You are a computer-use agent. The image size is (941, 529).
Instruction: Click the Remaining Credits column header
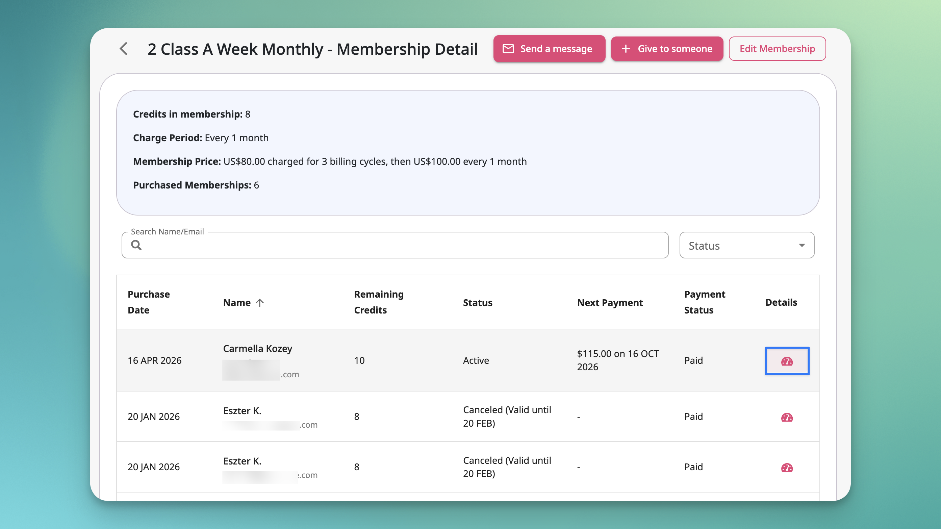click(379, 302)
